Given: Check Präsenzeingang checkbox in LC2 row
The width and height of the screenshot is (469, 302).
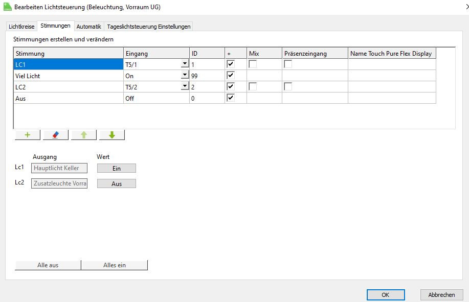Looking at the screenshot, I should [288, 87].
